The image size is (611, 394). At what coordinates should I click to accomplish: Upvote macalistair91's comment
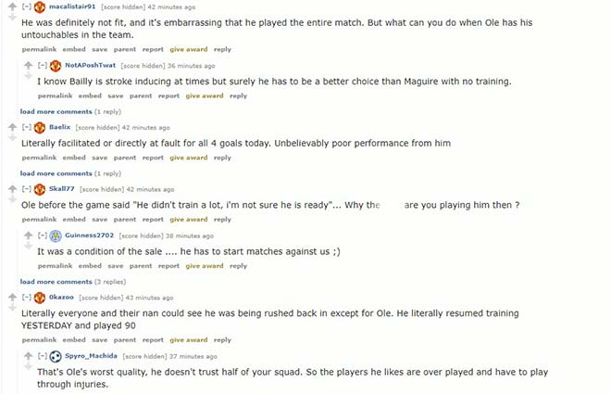[12, 6]
